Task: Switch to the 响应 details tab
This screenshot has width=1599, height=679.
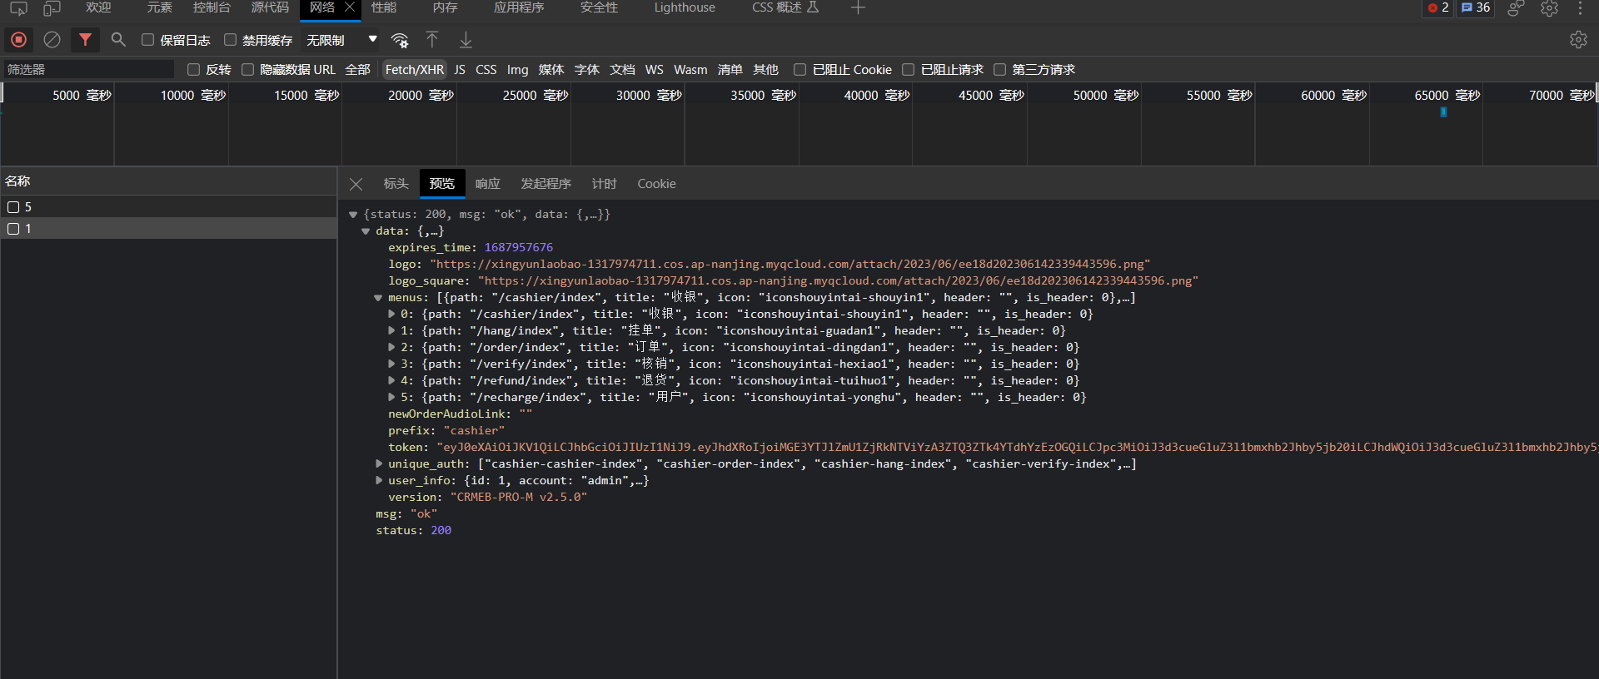Action: click(x=487, y=184)
